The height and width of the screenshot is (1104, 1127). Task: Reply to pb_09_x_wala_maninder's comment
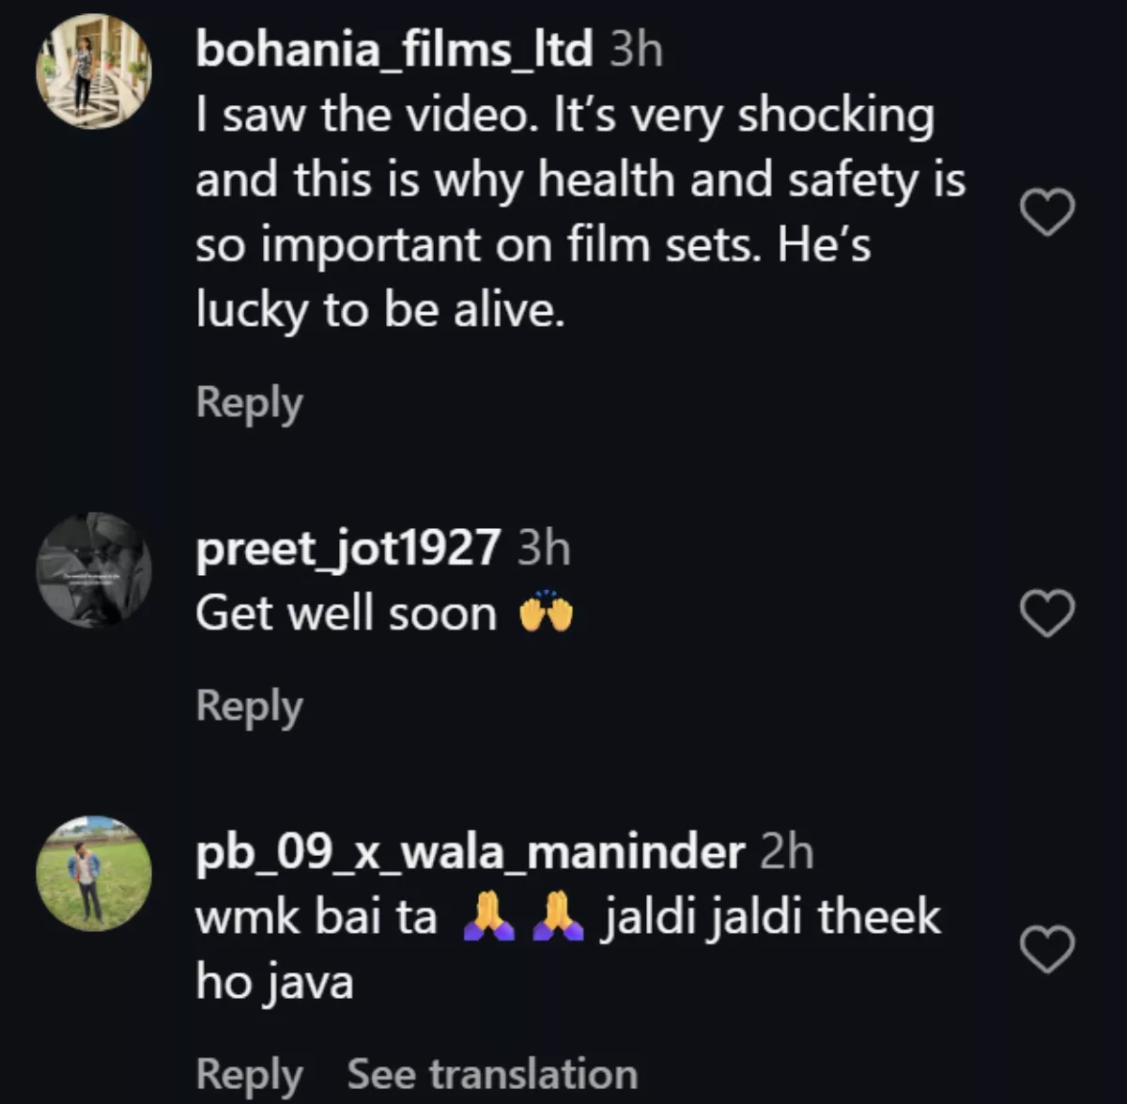coord(249,1074)
